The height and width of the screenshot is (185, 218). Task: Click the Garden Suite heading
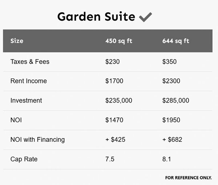96,17
